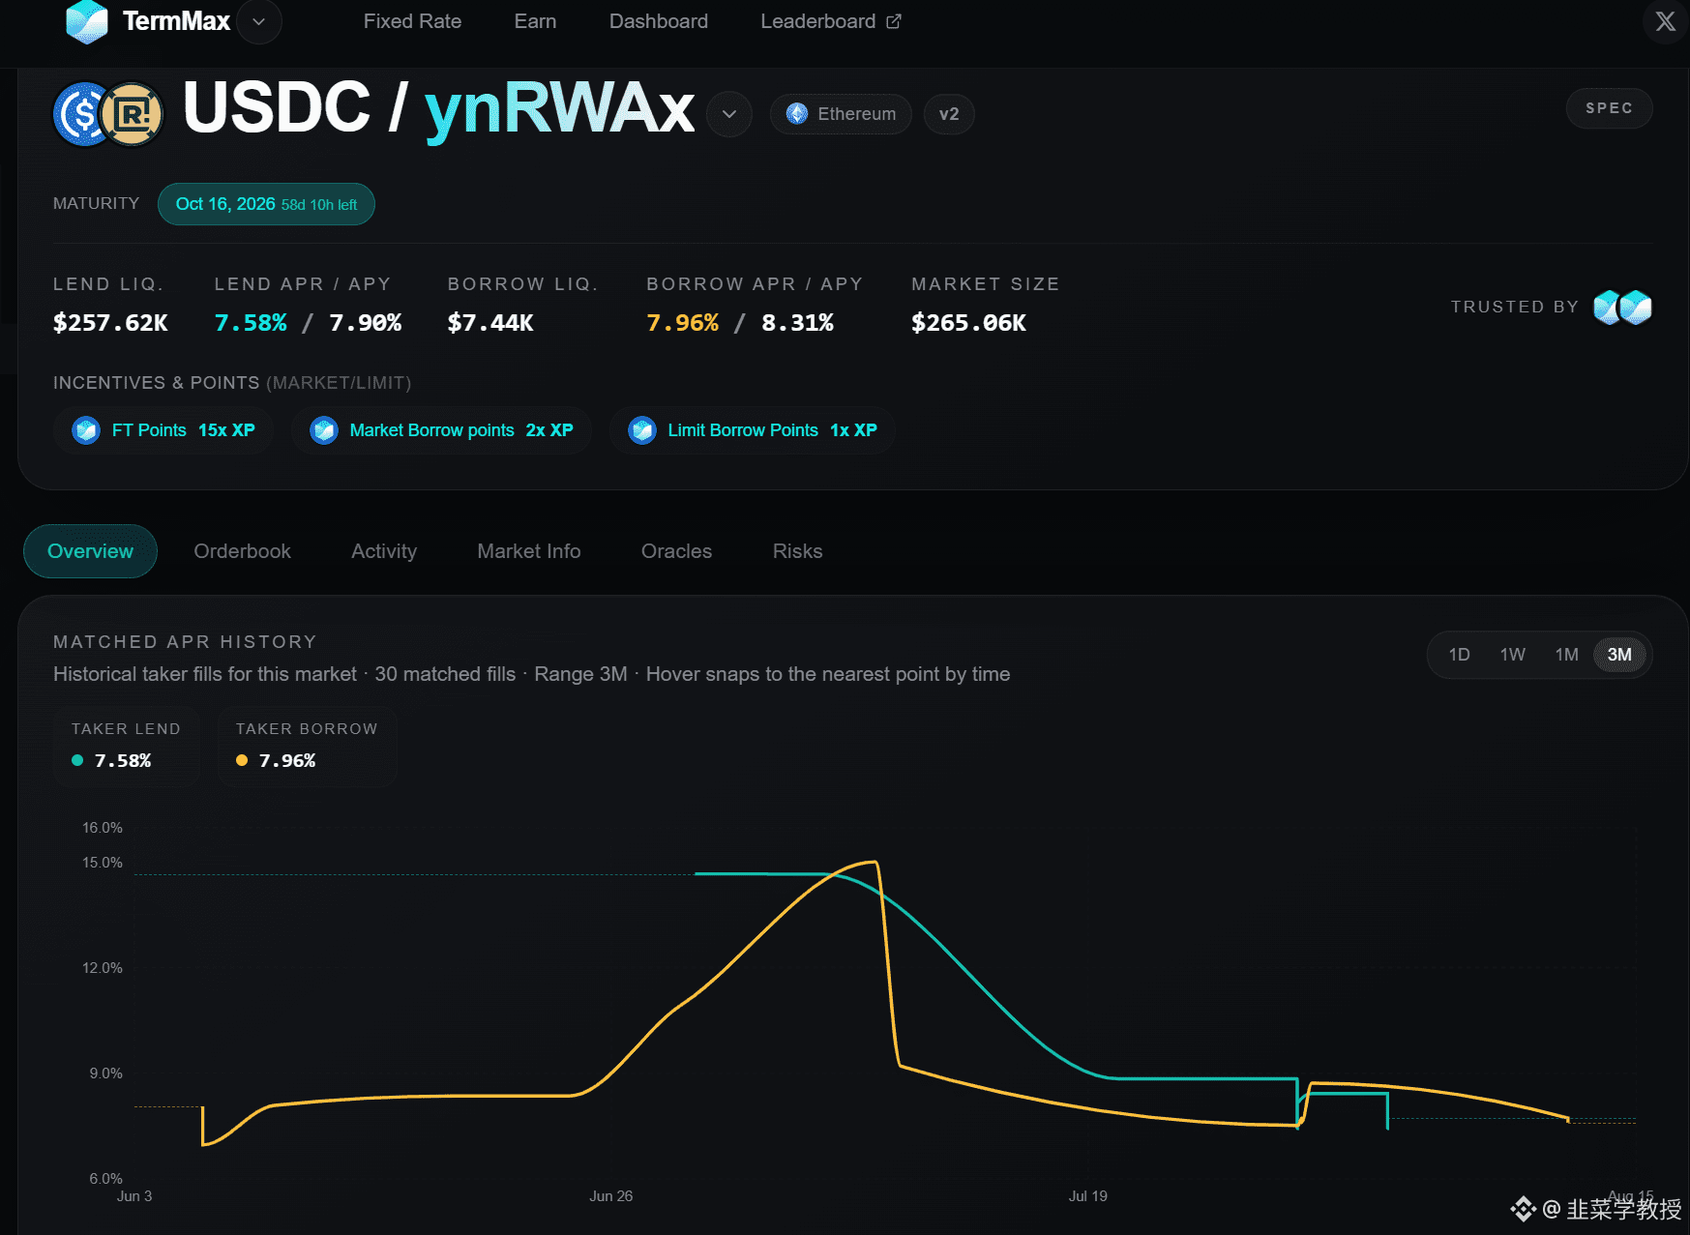Screen dimensions: 1690x1235
Task: Open the Earn menu
Action: (x=535, y=21)
